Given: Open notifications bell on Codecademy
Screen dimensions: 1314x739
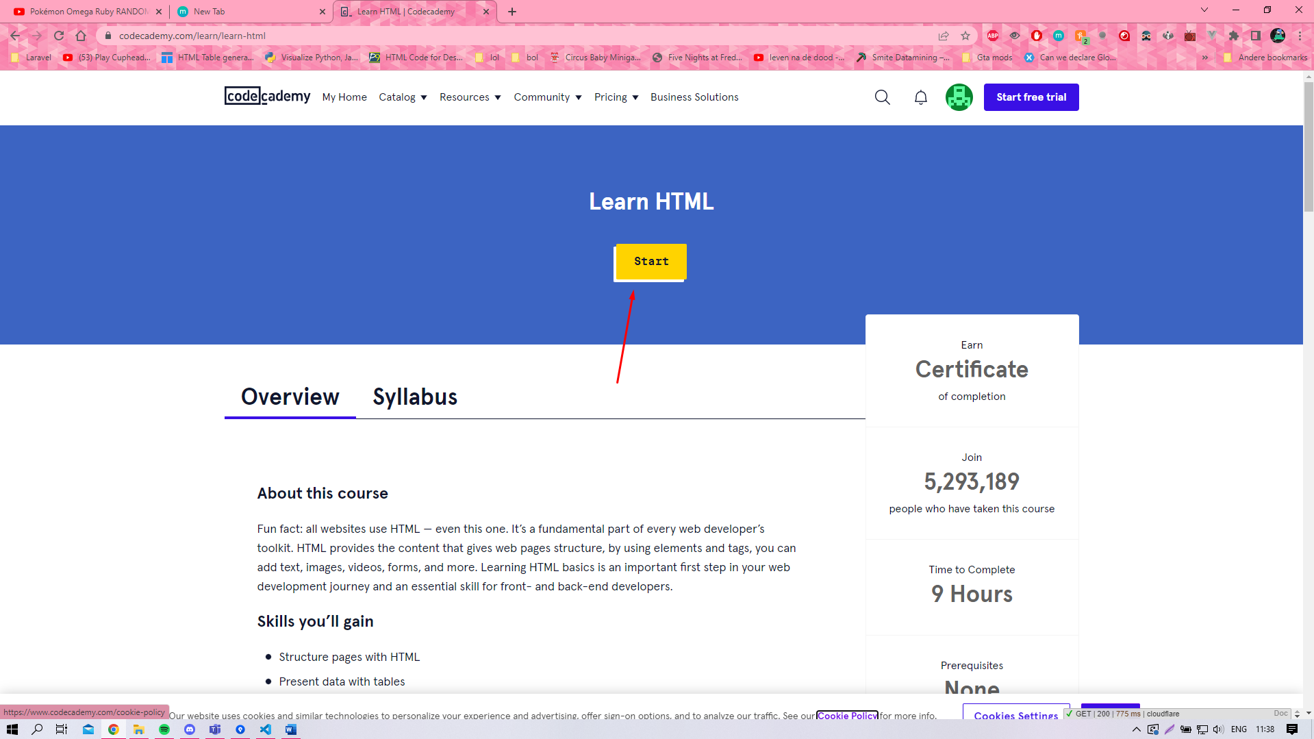Looking at the screenshot, I should point(920,97).
